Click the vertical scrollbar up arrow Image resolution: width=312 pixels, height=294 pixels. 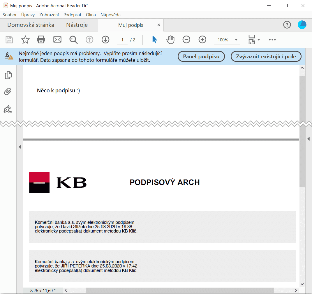pos(302,68)
